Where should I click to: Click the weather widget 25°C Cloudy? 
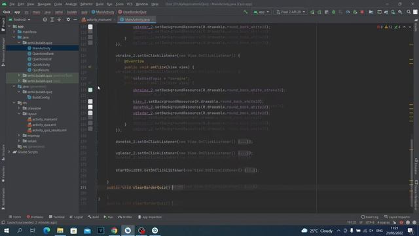pyautogui.click(x=317, y=230)
